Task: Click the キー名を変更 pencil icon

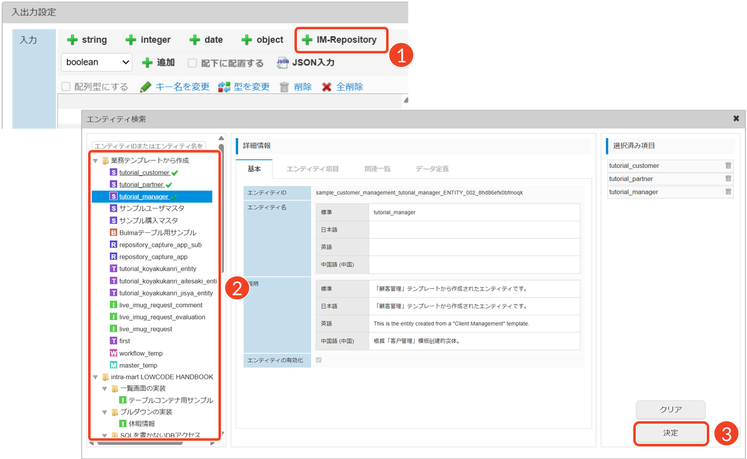Action: tap(146, 87)
